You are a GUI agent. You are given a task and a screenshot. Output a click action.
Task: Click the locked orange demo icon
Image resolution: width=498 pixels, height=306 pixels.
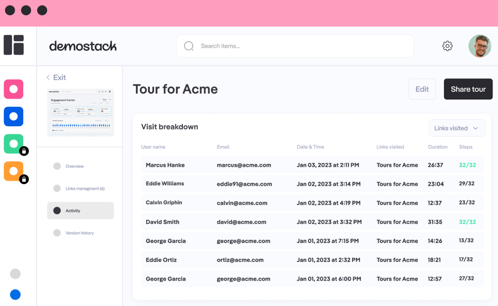tap(13, 171)
